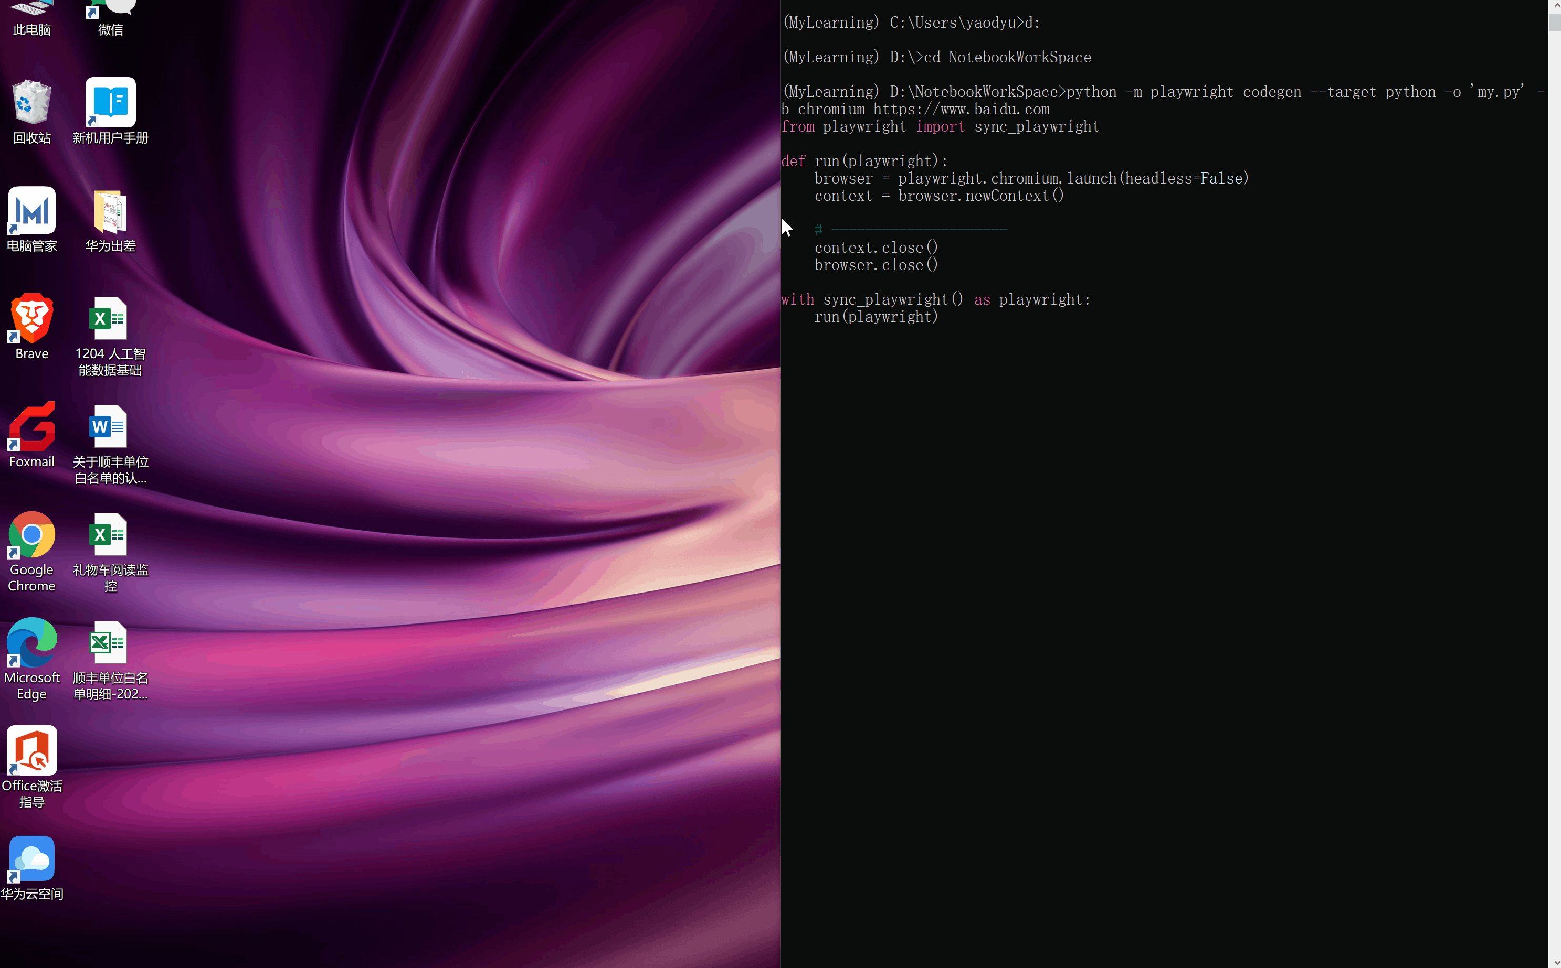1561x968 pixels.
Task: Select the Google Chrome desktop icon
Action: [31, 535]
